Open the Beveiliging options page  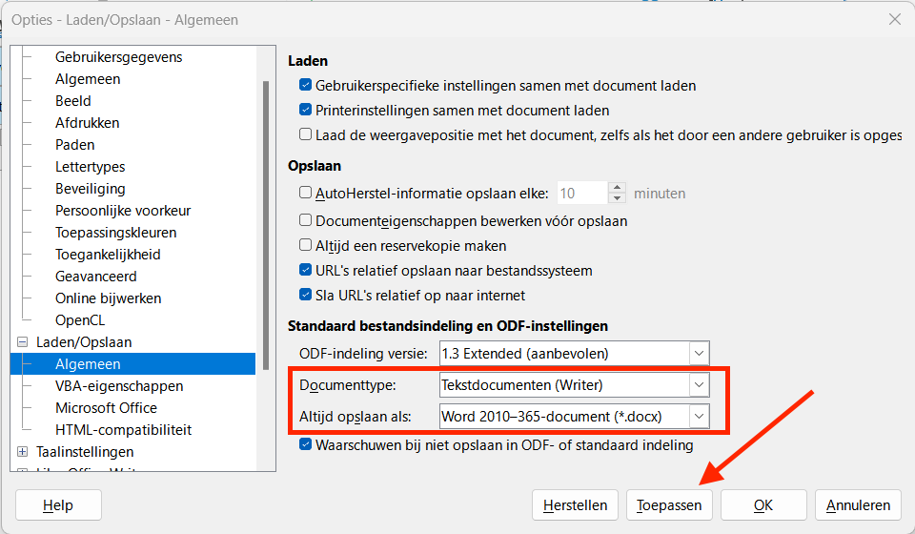click(91, 189)
